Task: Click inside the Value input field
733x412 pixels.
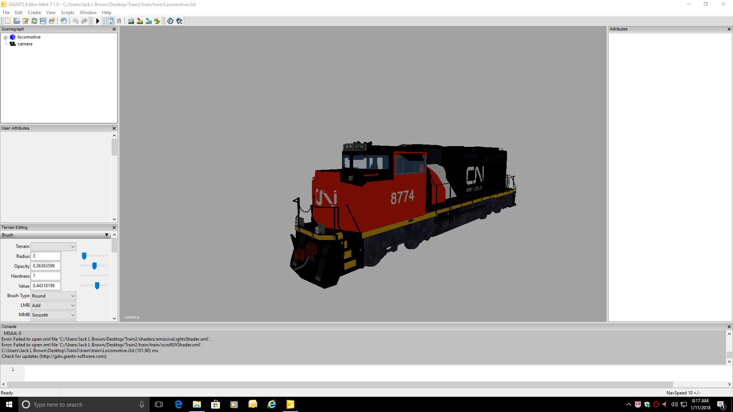Action: pyautogui.click(x=46, y=286)
